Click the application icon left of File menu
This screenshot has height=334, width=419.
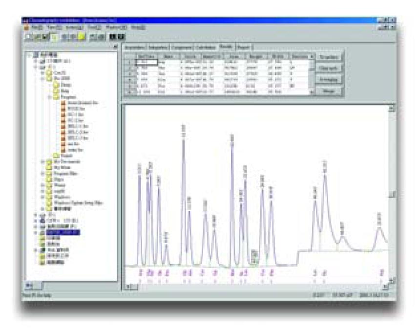26,27
